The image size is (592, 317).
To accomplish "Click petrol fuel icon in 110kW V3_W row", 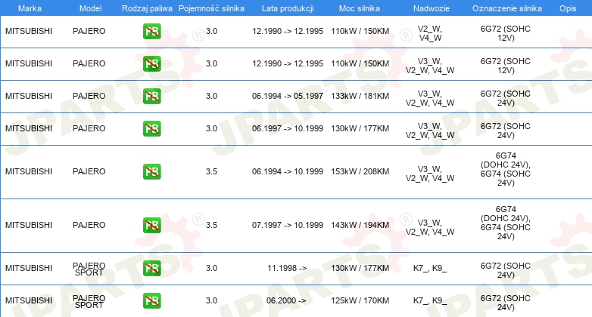I will [151, 63].
